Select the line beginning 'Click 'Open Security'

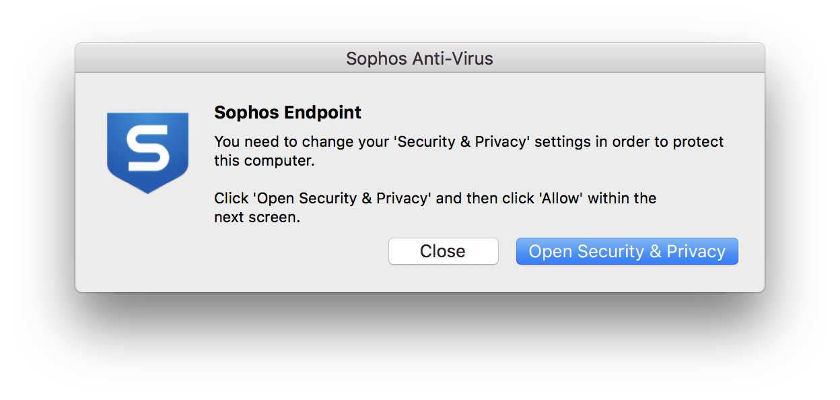[435, 199]
